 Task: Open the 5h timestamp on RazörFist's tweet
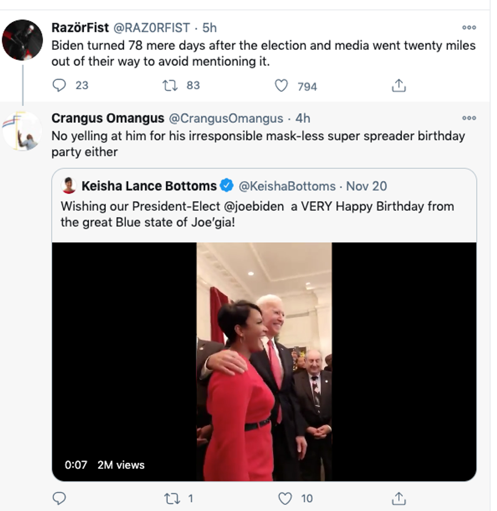point(209,27)
